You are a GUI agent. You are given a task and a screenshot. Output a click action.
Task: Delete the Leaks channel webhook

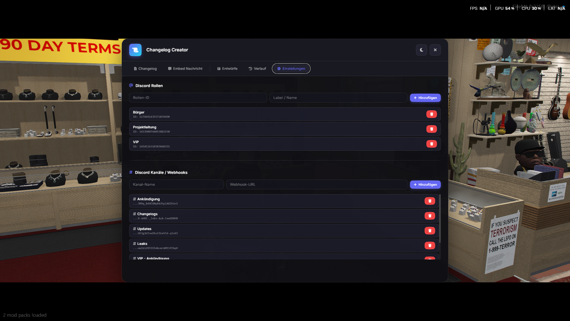tap(430, 246)
